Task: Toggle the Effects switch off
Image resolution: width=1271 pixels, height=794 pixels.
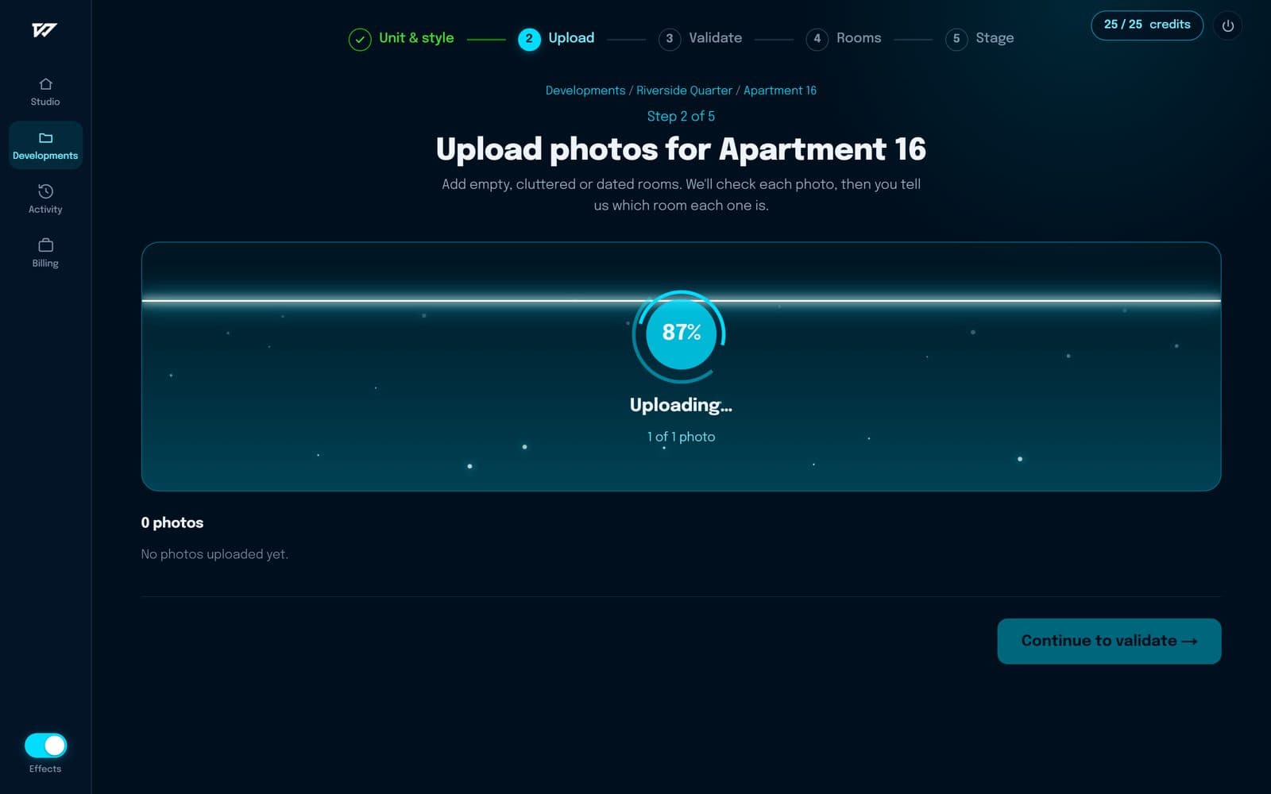Action: (45, 746)
